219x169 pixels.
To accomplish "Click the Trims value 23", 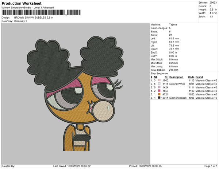I will 170,35.
